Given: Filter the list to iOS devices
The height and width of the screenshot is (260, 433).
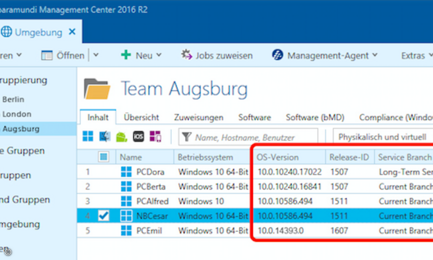Looking at the screenshot, I should [x=139, y=136].
